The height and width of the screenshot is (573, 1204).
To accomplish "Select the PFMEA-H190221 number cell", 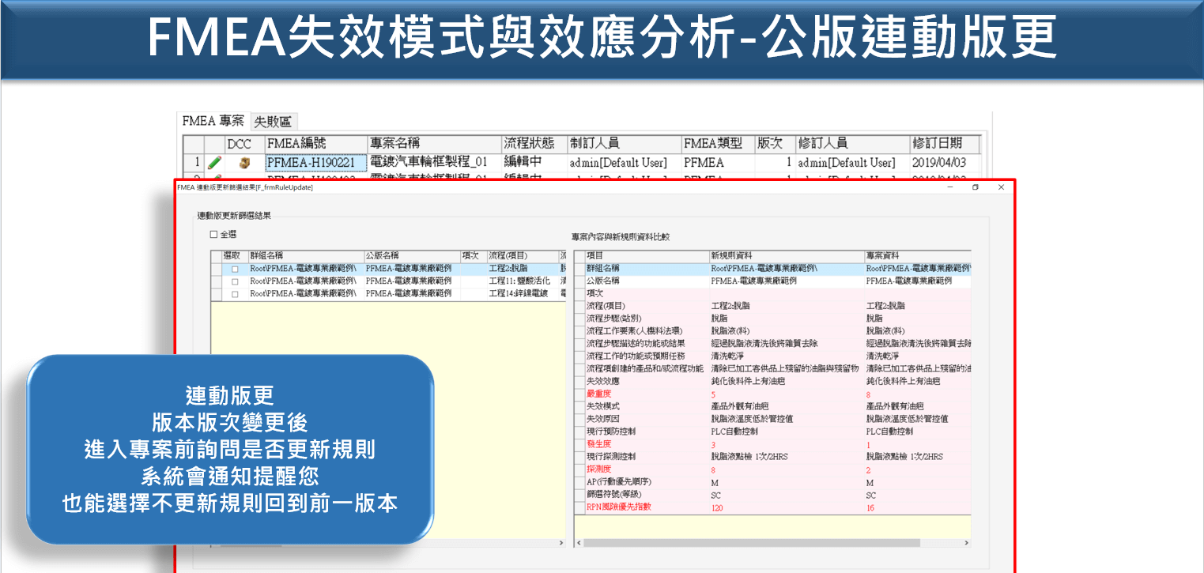I will [315, 163].
